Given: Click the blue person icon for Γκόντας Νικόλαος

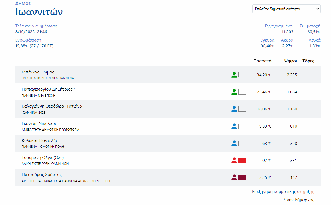Looking at the screenshot, I should [234, 126].
